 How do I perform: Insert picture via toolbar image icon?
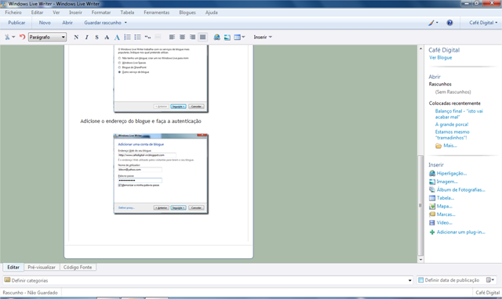[227, 37]
